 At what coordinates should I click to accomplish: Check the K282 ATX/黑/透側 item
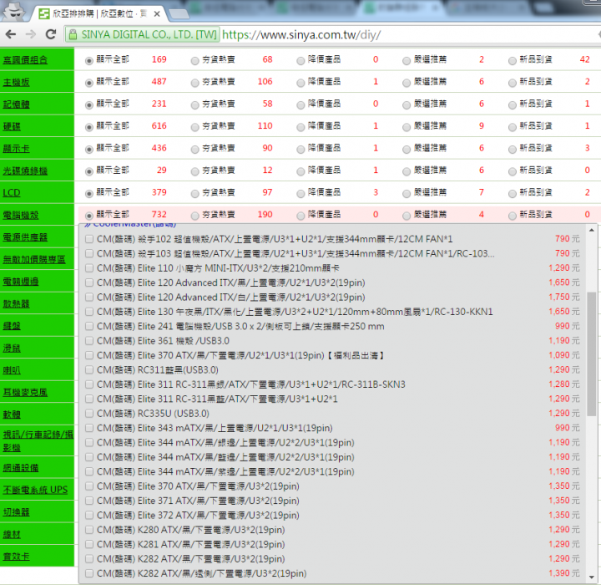(x=89, y=573)
